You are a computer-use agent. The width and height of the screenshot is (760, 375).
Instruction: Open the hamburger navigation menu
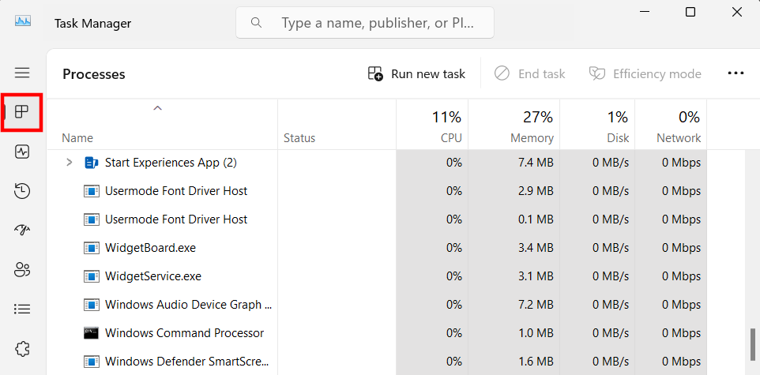(22, 73)
